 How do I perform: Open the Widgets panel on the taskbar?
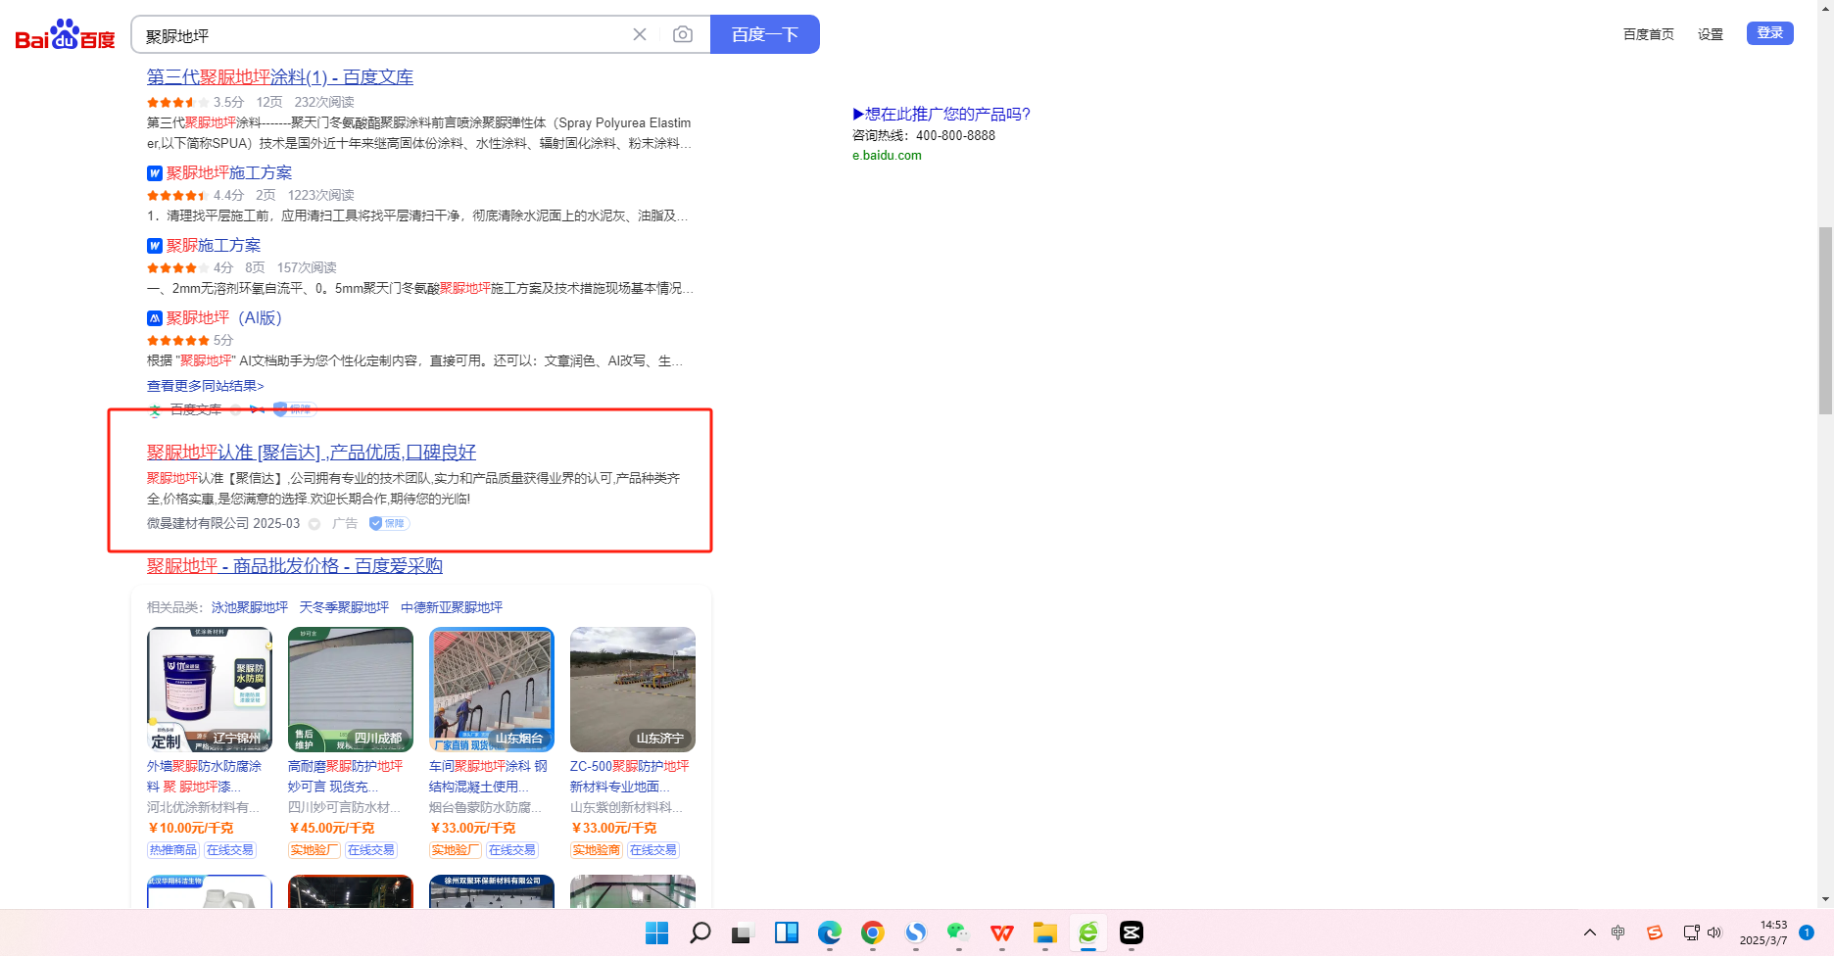point(787,932)
